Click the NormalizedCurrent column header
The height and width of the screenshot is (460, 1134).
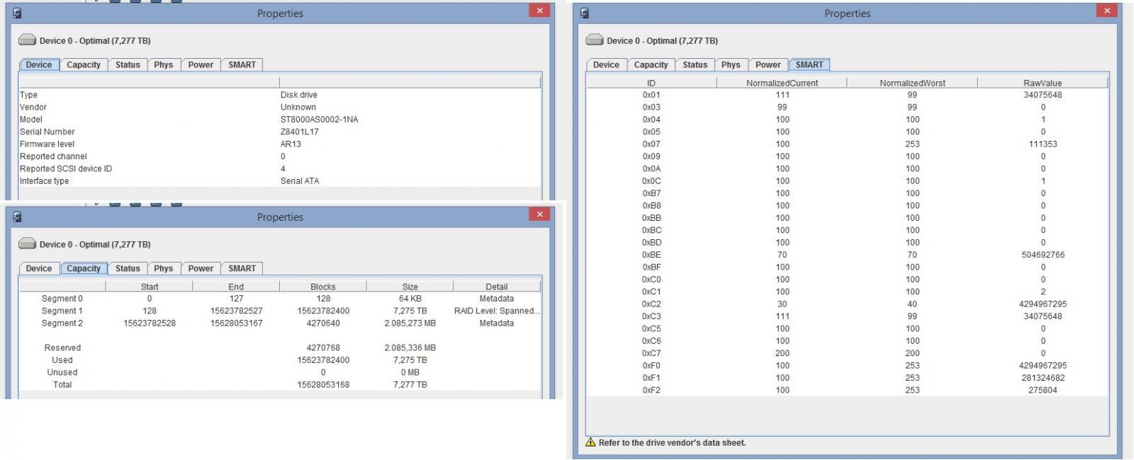coord(782,83)
